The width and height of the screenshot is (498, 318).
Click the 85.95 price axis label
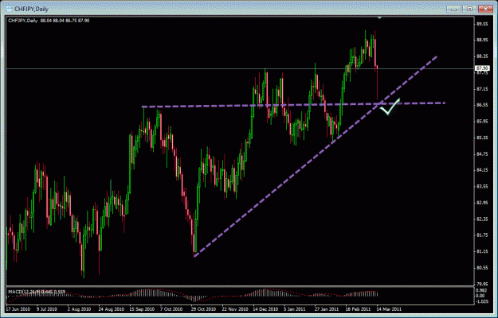pyautogui.click(x=482, y=122)
